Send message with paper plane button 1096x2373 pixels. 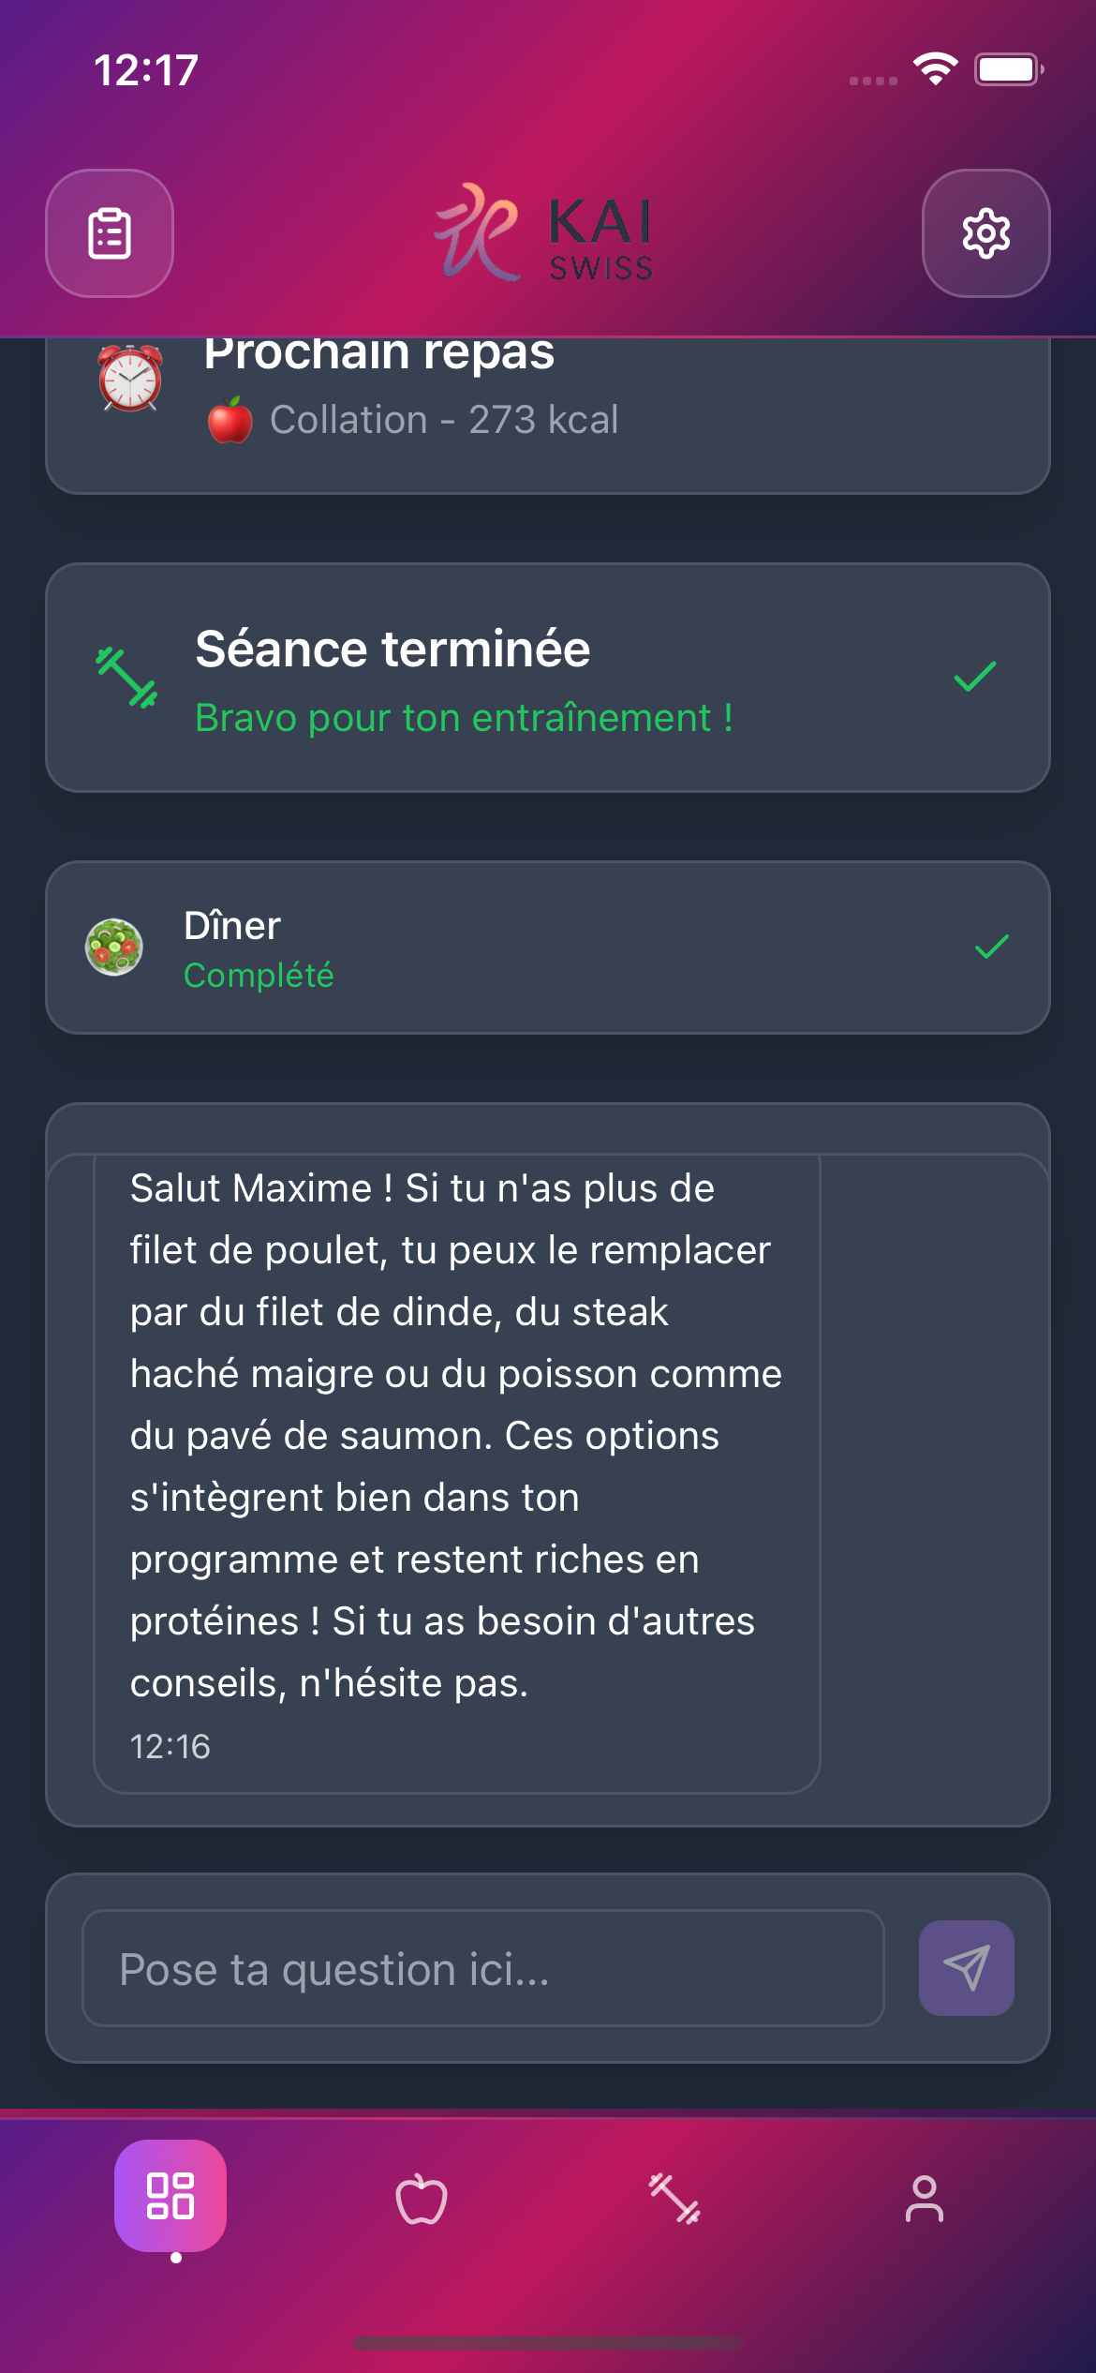966,1968
